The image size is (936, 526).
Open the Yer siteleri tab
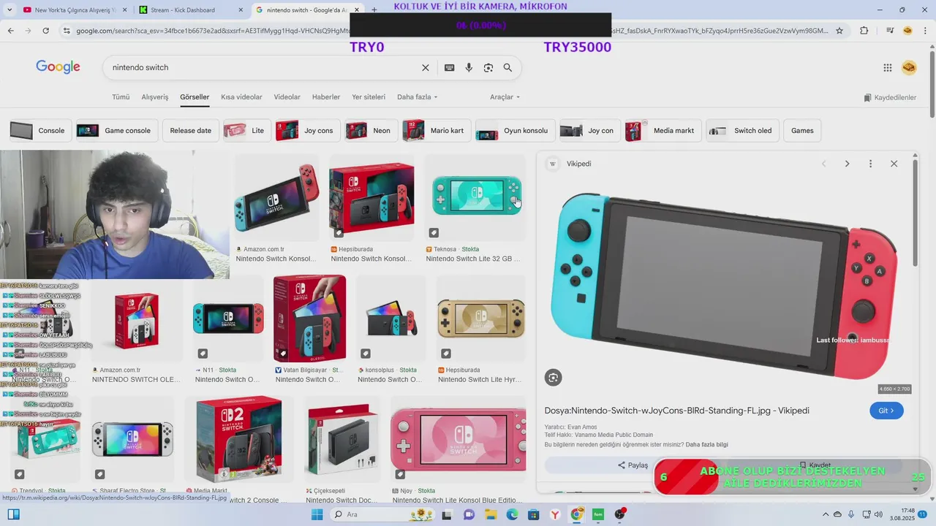pyautogui.click(x=369, y=97)
